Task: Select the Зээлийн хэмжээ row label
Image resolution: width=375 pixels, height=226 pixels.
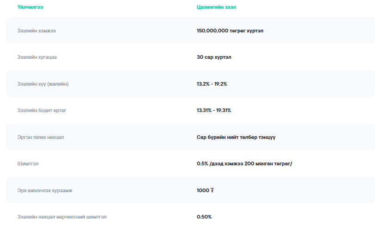Action: point(37,31)
